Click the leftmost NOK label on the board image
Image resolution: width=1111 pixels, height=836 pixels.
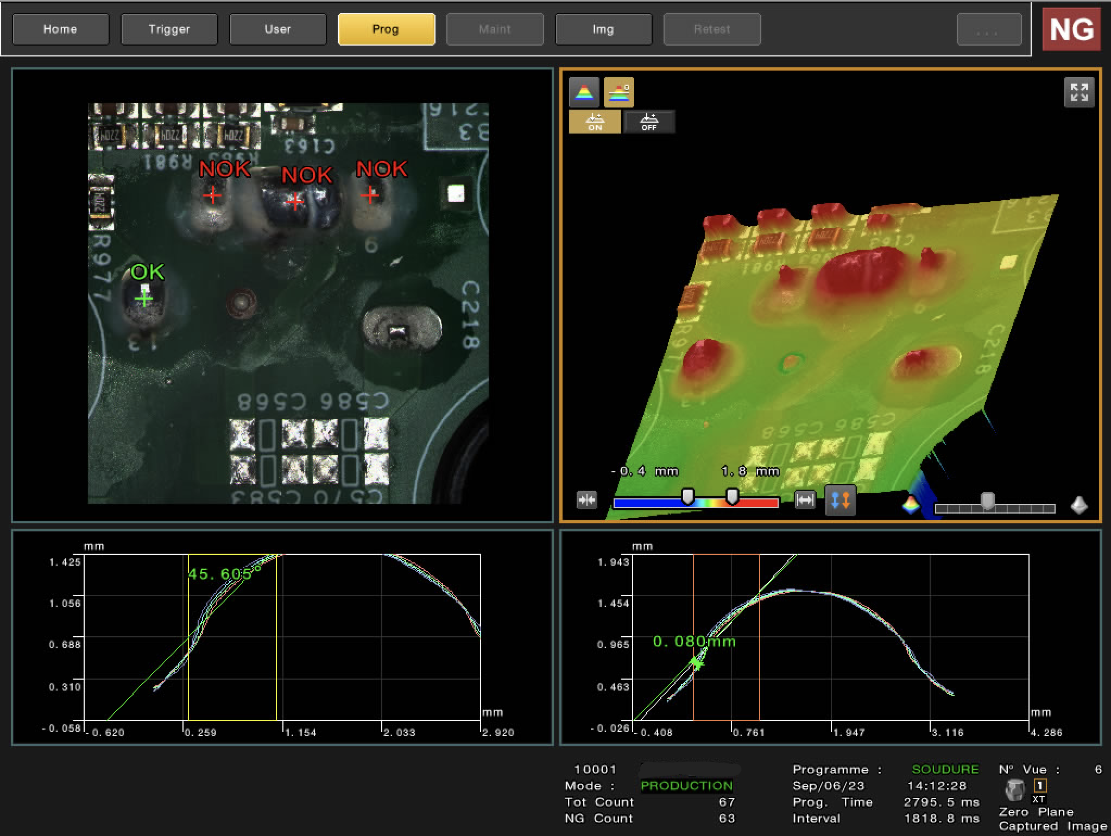224,169
